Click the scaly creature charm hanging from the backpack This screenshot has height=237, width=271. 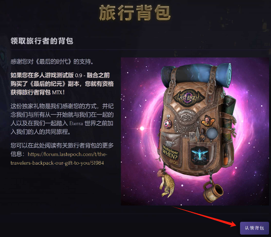tap(166, 183)
